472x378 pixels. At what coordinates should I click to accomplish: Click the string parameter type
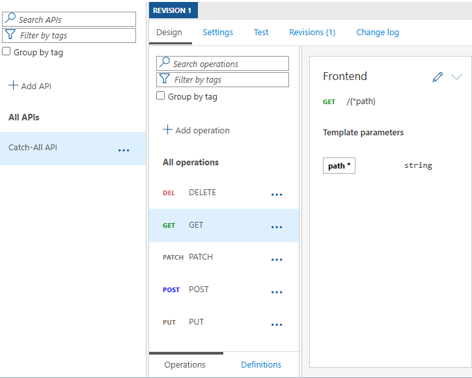418,165
